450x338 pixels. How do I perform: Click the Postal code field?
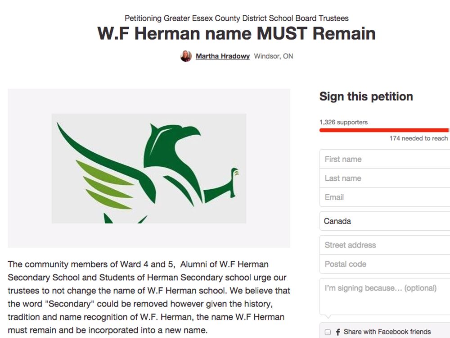(x=383, y=264)
